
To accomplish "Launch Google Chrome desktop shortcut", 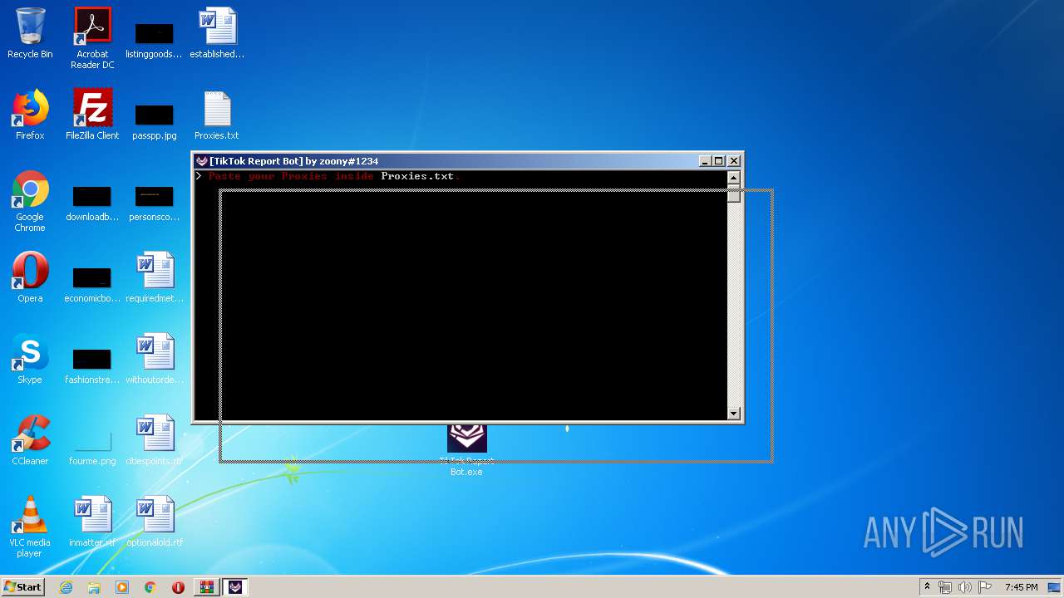I will [30, 201].
